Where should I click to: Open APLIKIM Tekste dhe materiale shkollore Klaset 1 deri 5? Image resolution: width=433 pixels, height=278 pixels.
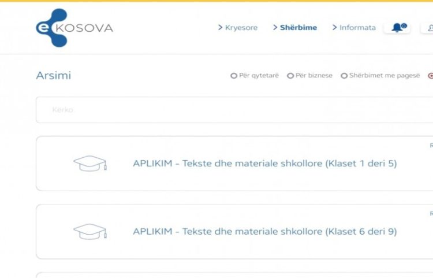(265, 164)
